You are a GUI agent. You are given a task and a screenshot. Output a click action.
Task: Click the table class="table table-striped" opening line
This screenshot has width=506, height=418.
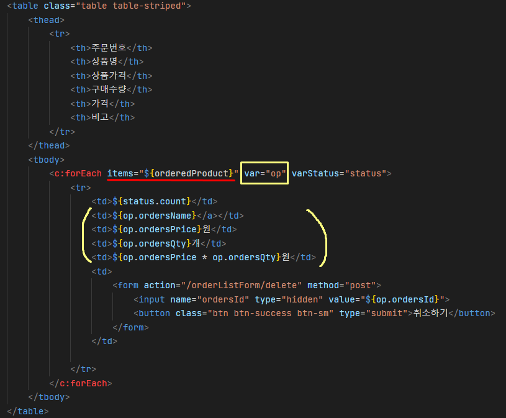[99, 6]
